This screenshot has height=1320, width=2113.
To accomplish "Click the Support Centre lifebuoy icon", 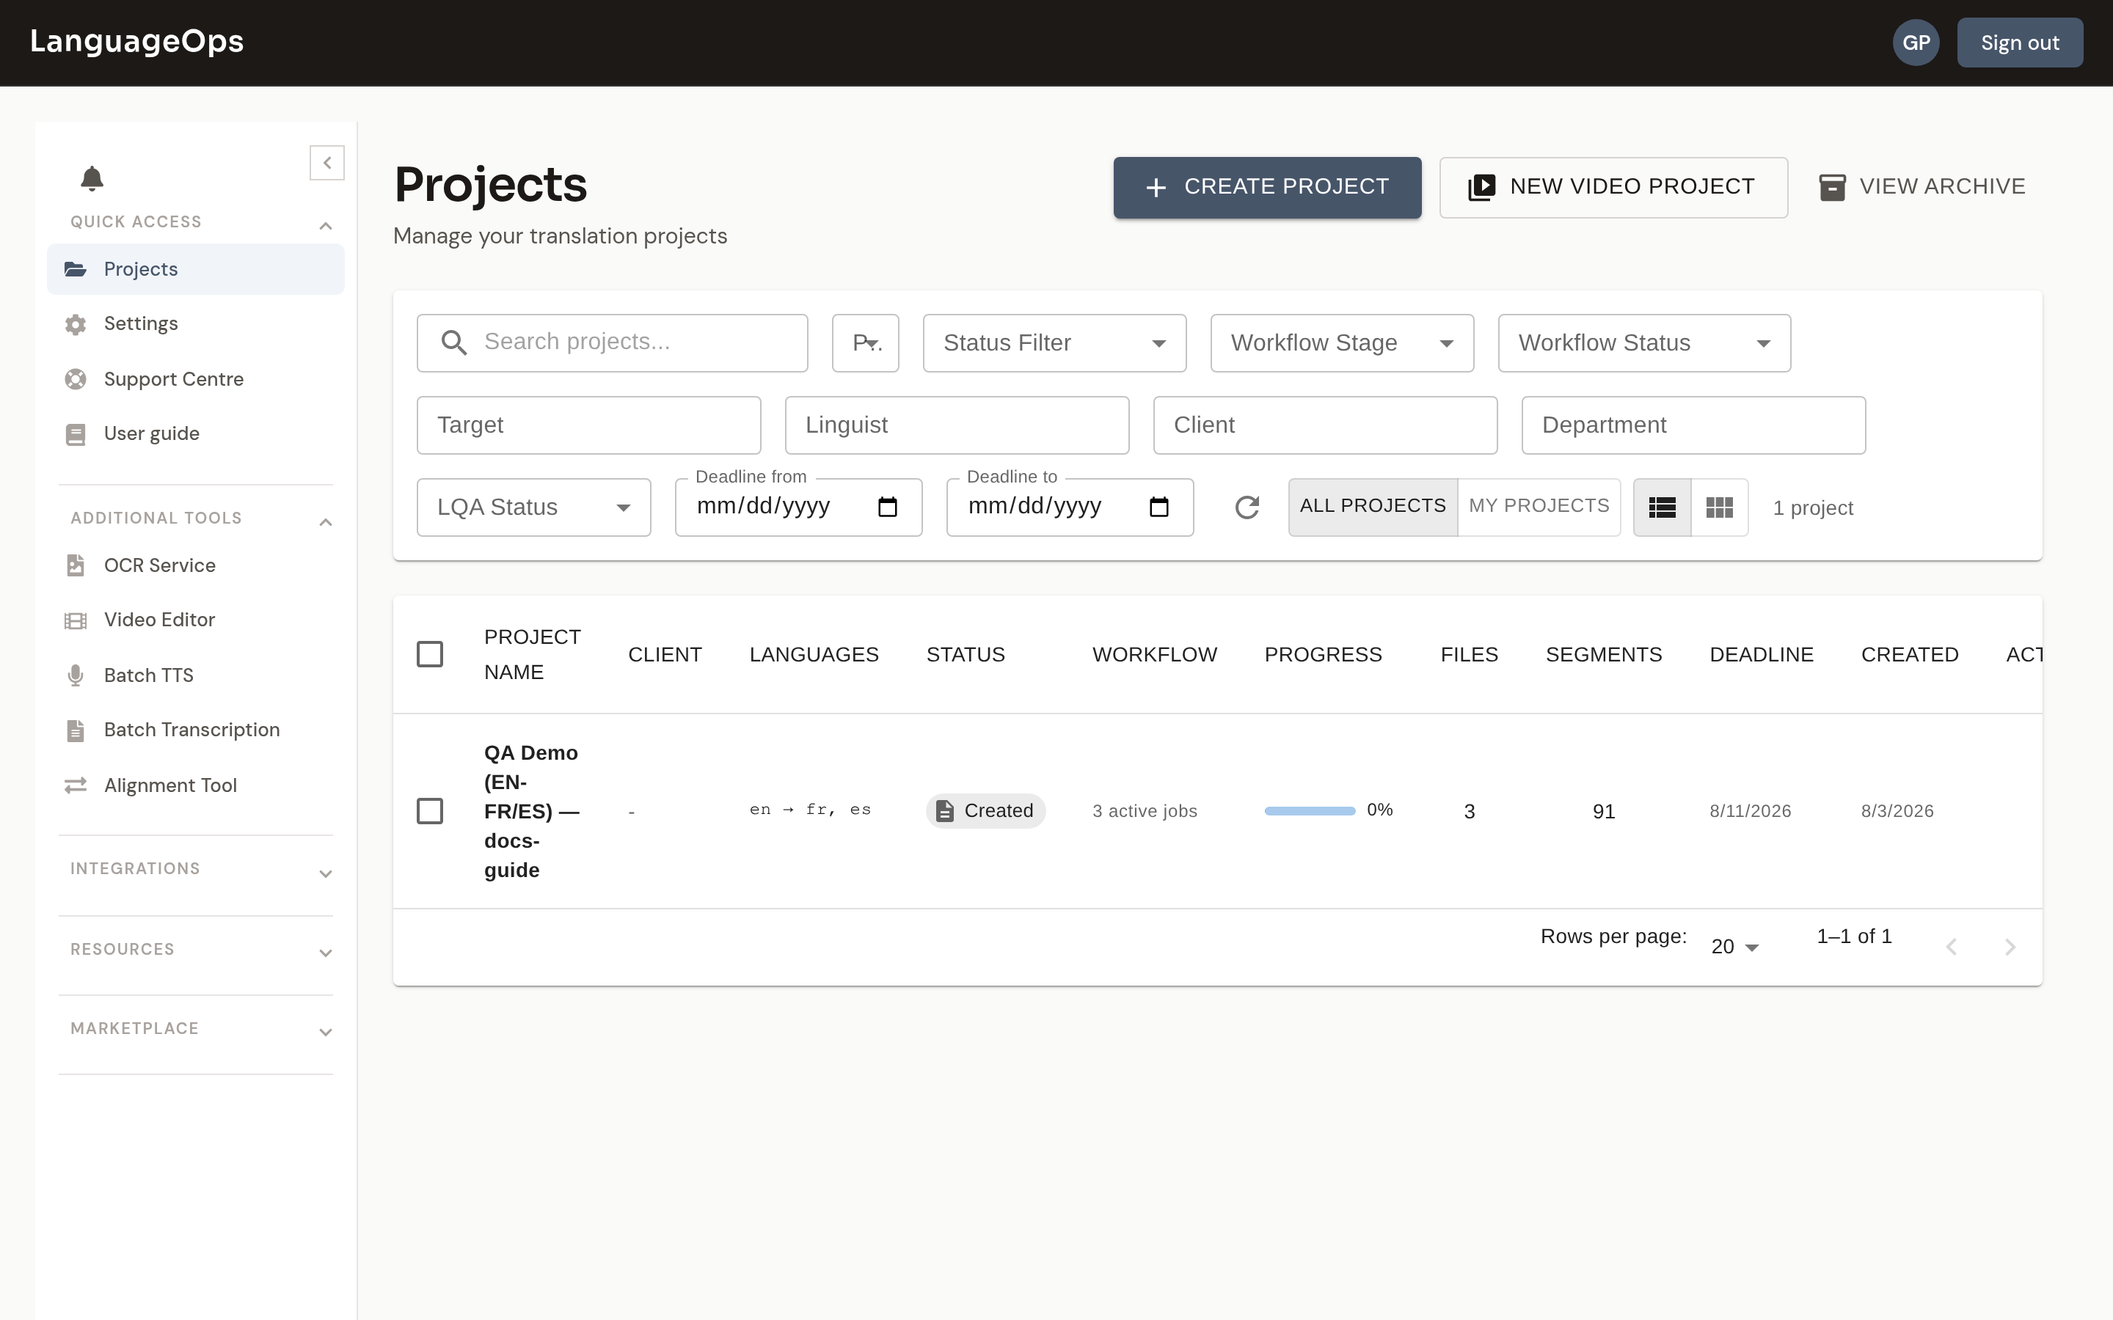I will pyautogui.click(x=76, y=379).
